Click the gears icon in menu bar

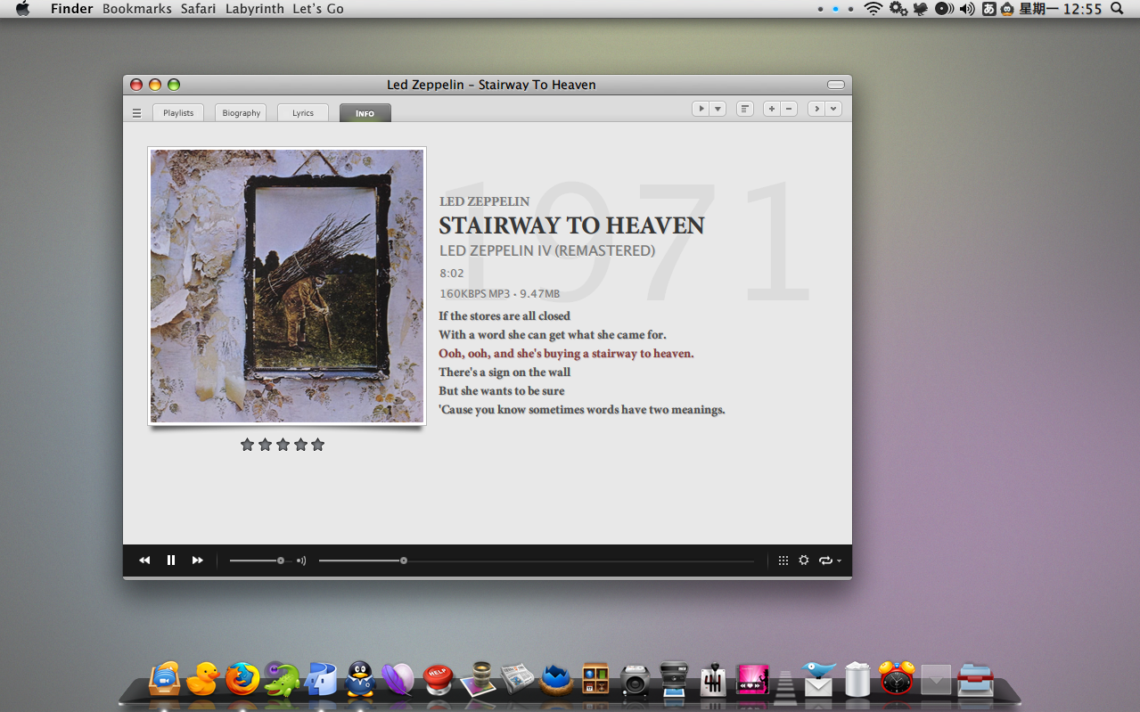[x=898, y=9]
